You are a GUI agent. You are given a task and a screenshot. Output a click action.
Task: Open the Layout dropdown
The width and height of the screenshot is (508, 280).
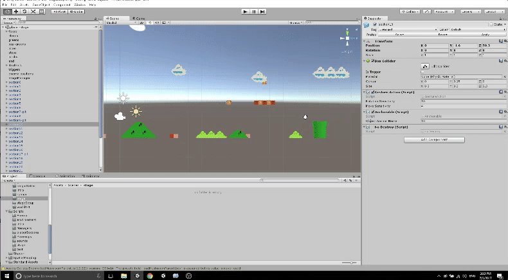pos(494,12)
